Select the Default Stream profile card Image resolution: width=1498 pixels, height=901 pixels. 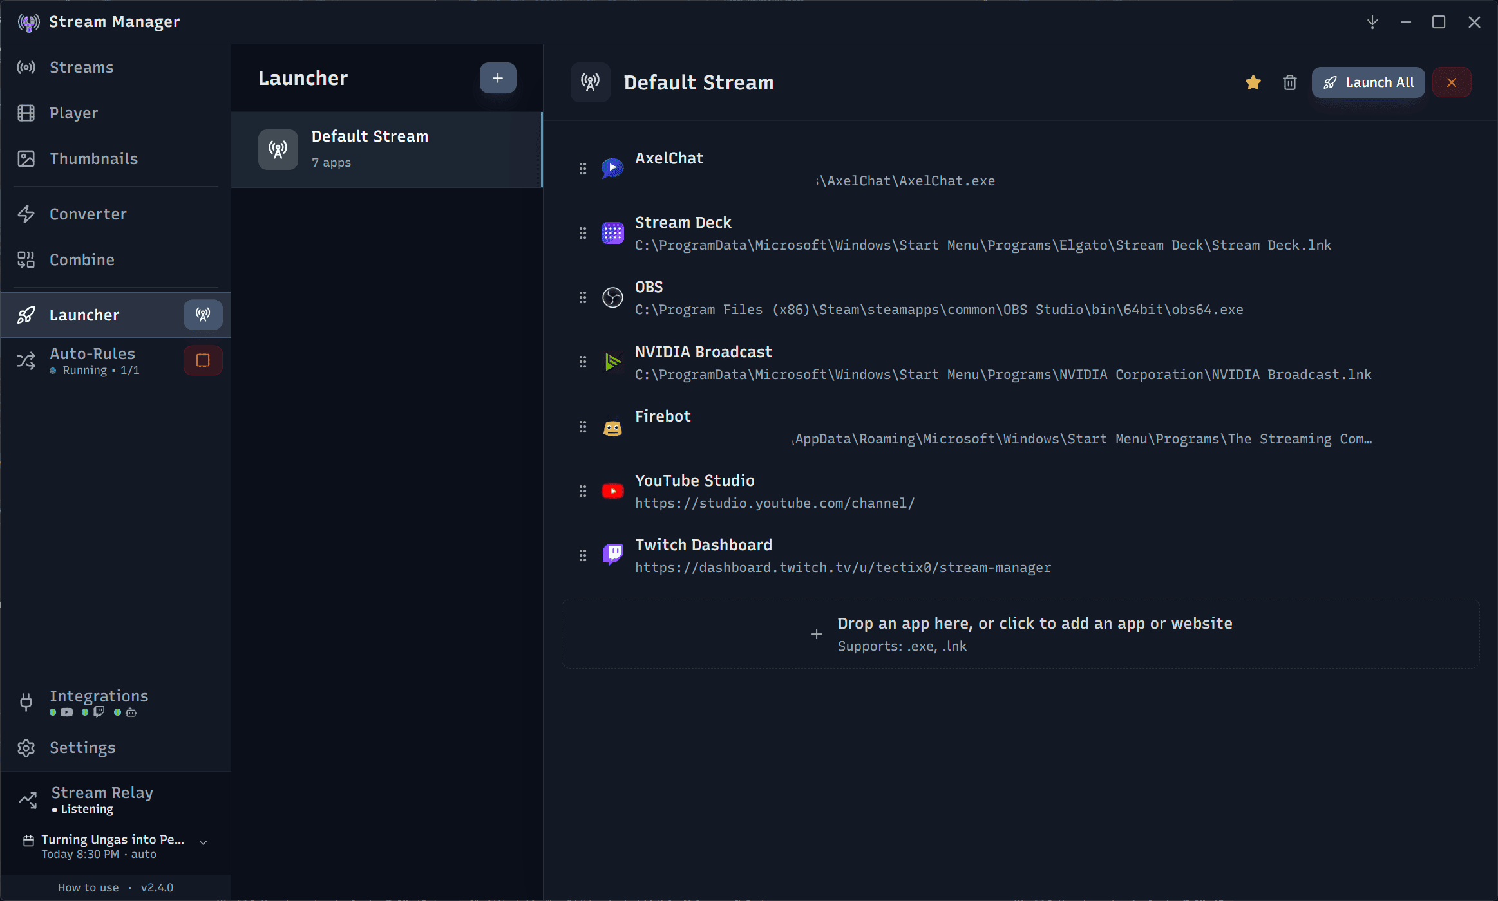(x=386, y=149)
